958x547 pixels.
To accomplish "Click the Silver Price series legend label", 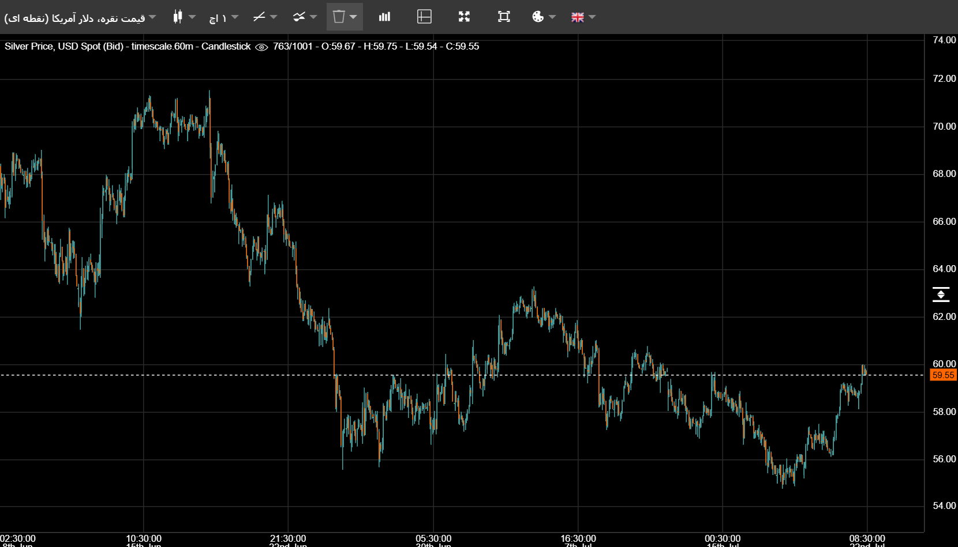I will [x=128, y=46].
